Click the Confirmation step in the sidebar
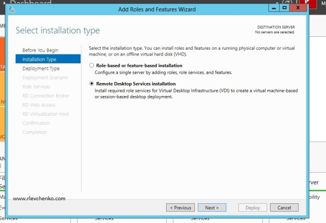The height and width of the screenshot is (223, 326). coord(36,123)
